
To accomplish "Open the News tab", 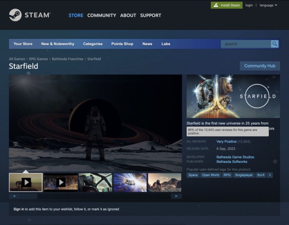I will (x=147, y=44).
